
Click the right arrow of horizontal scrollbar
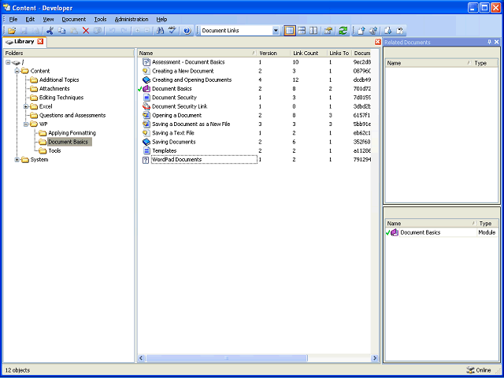375,358
